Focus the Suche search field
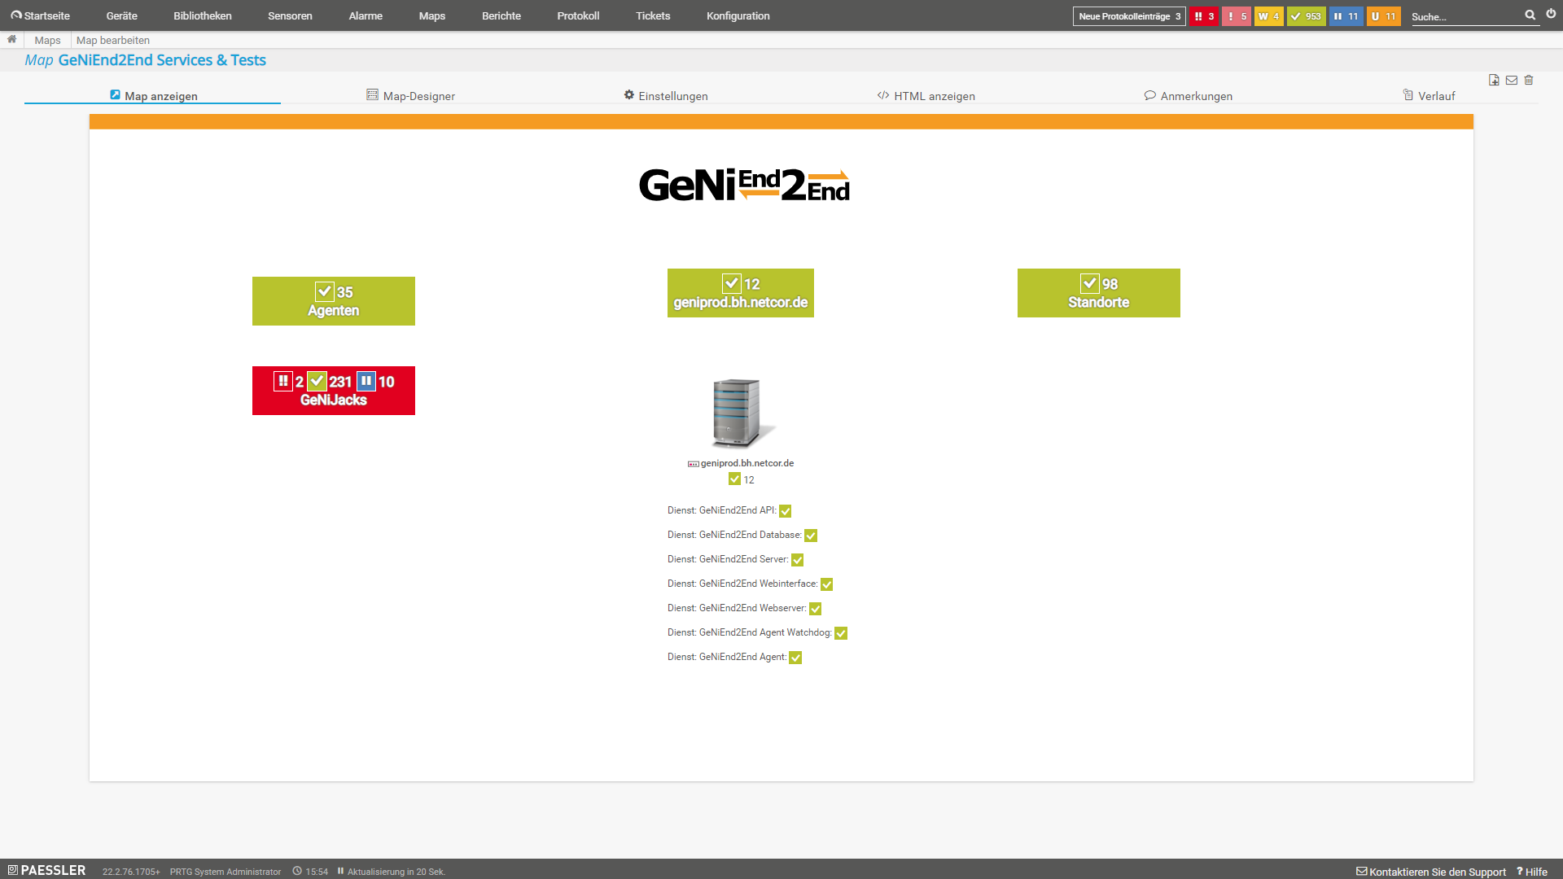This screenshot has height=879, width=1563. pos(1465,16)
